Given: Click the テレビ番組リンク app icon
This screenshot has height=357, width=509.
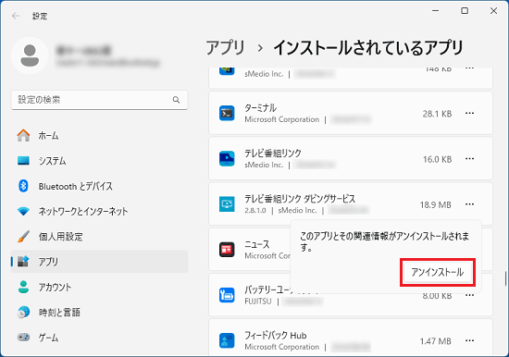Looking at the screenshot, I should (x=227, y=159).
